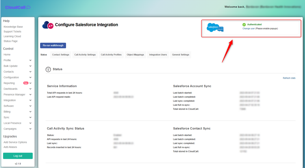305x168 pixels.
Task: Open the Status Page link
Action: [10, 41]
